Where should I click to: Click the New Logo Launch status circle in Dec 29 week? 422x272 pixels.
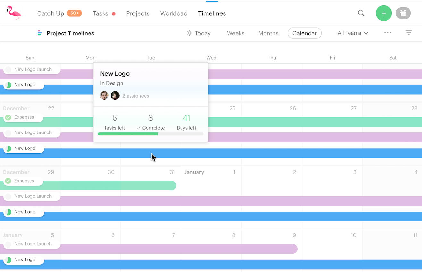point(8,196)
